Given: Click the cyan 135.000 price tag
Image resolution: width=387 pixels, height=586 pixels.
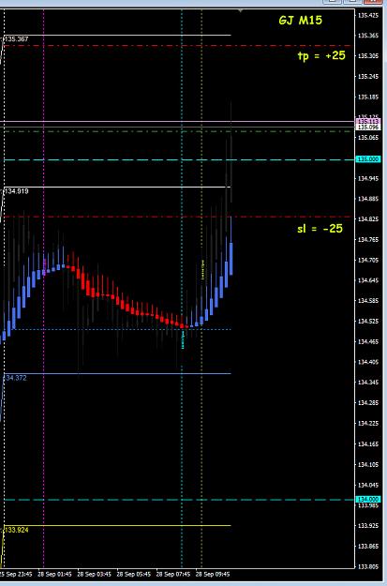Looking at the screenshot, I should (368, 159).
